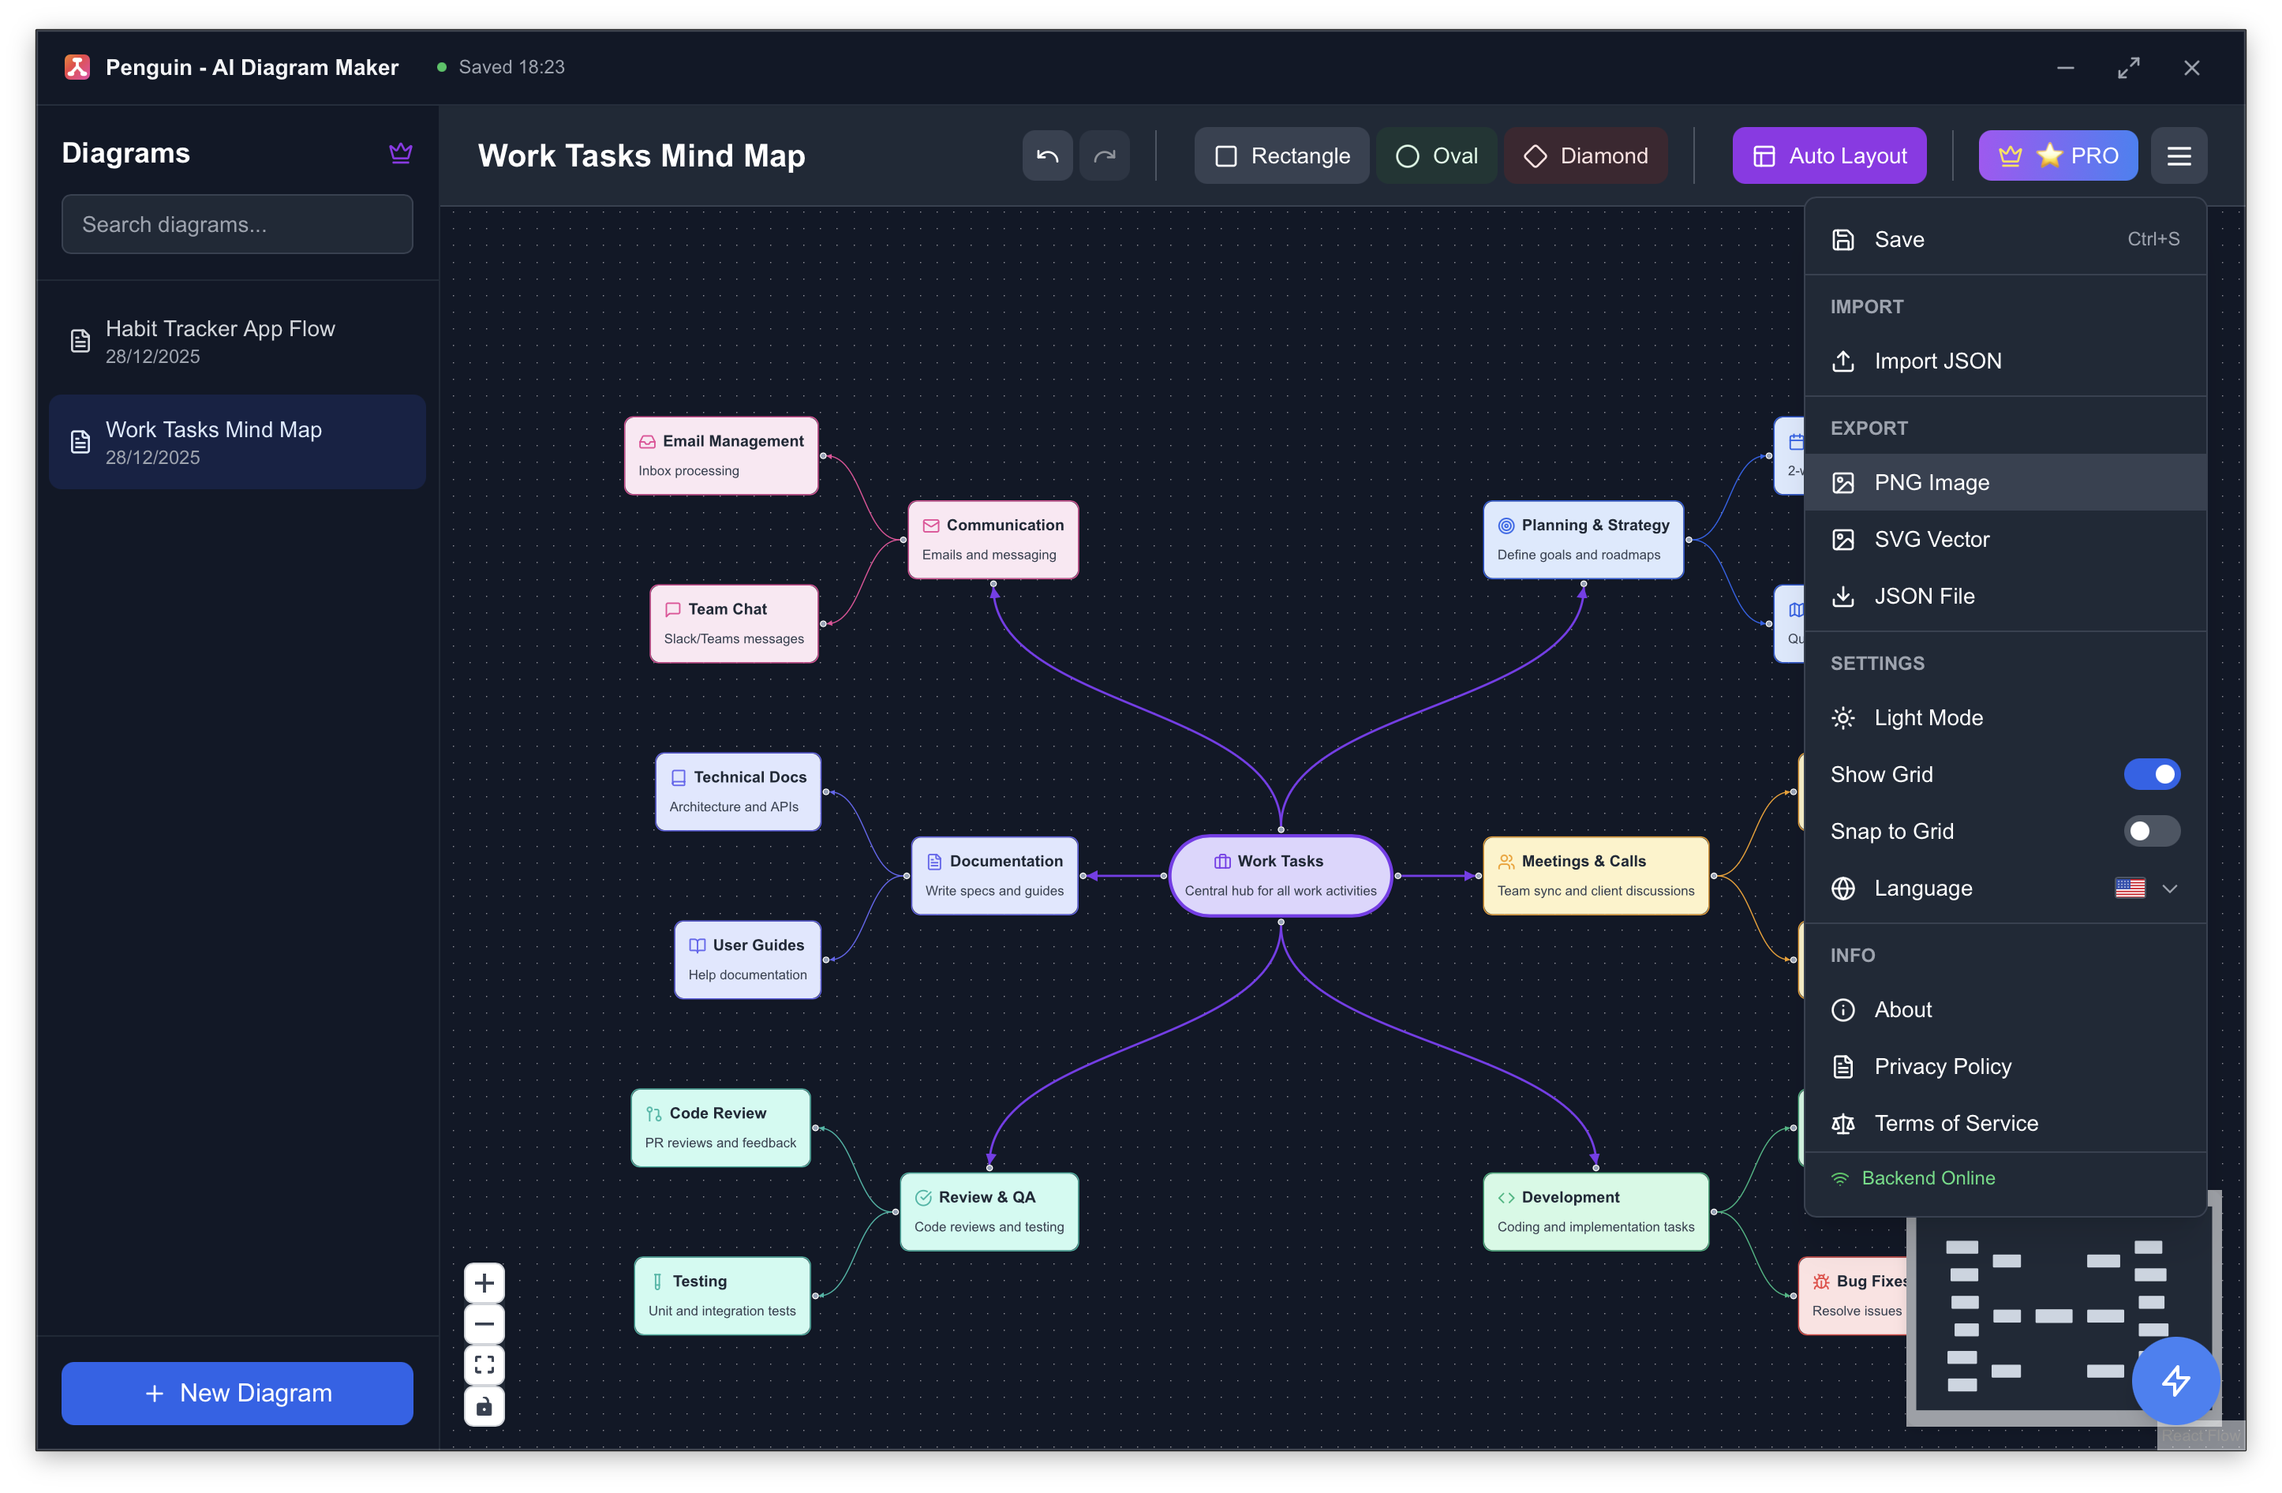Viewport: 2282px width, 1493px height.
Task: Toggle the canvas lock icon
Action: click(484, 1405)
